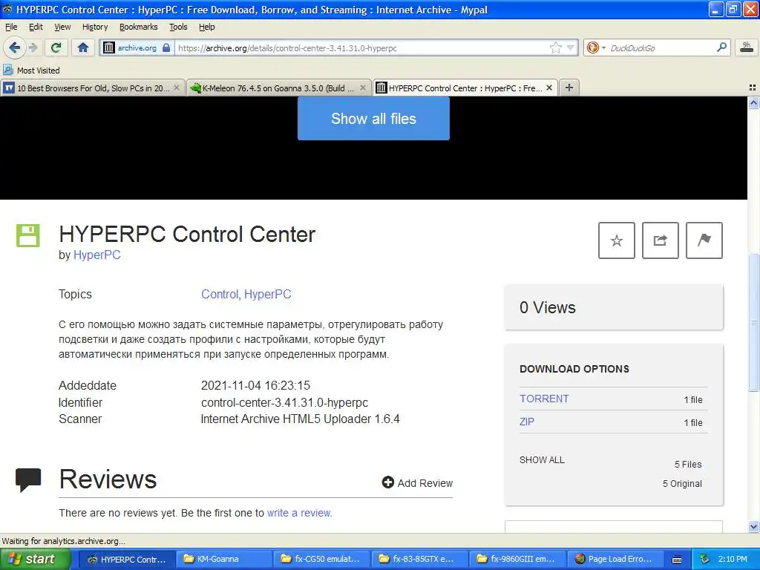The image size is (760, 570).
Task: Click the page scrollbar down arrow
Action: 753,526
